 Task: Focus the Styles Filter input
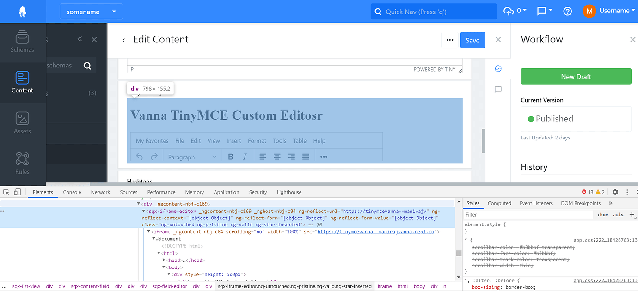pyautogui.click(x=528, y=215)
